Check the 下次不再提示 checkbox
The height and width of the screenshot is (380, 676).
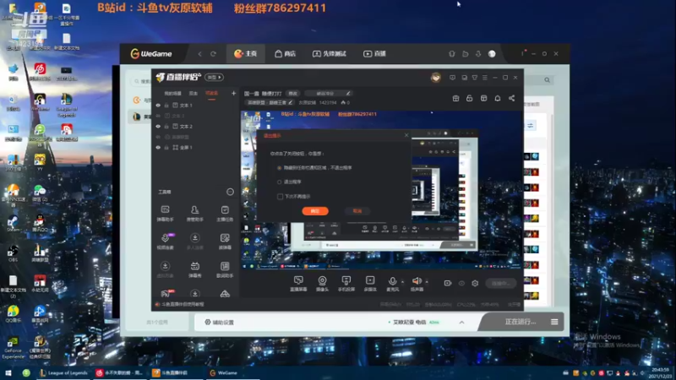[x=280, y=197]
